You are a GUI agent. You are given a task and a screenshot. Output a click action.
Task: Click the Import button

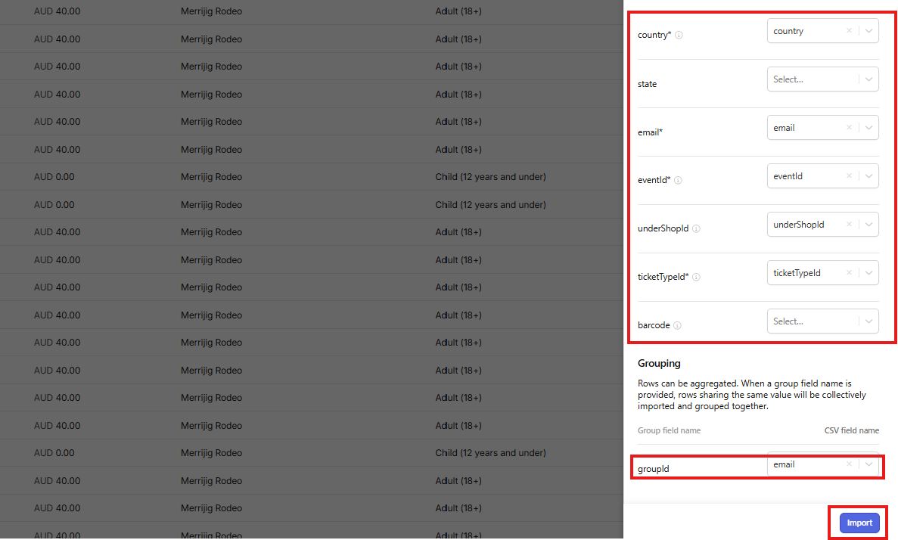(859, 523)
